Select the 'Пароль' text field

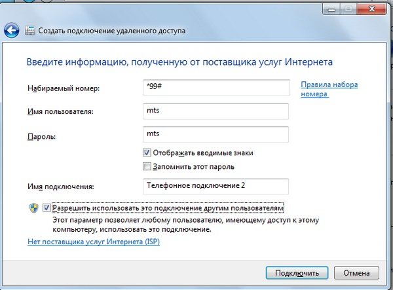(x=215, y=134)
